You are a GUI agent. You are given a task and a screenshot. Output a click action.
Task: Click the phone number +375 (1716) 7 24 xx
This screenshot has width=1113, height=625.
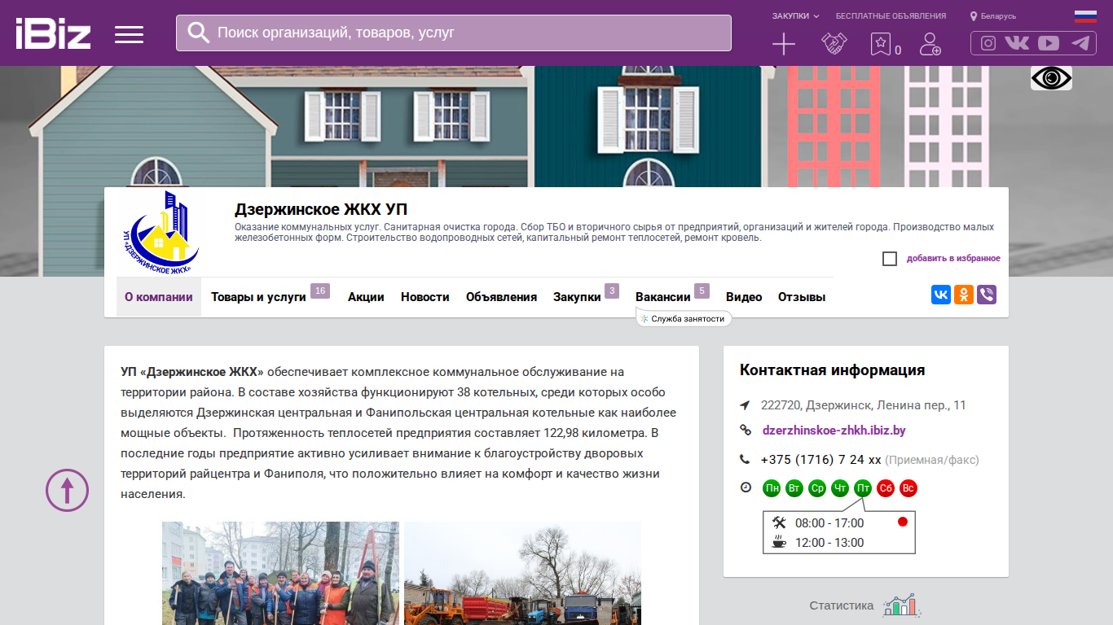(x=821, y=460)
